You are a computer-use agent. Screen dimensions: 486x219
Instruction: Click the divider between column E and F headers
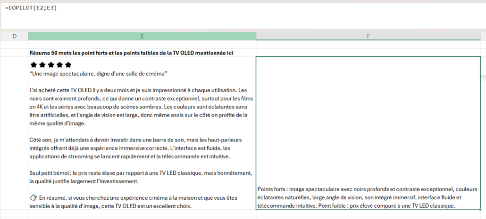[256, 36]
